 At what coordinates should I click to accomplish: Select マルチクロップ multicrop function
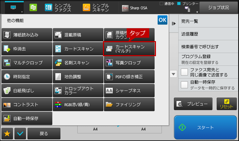click(27, 63)
